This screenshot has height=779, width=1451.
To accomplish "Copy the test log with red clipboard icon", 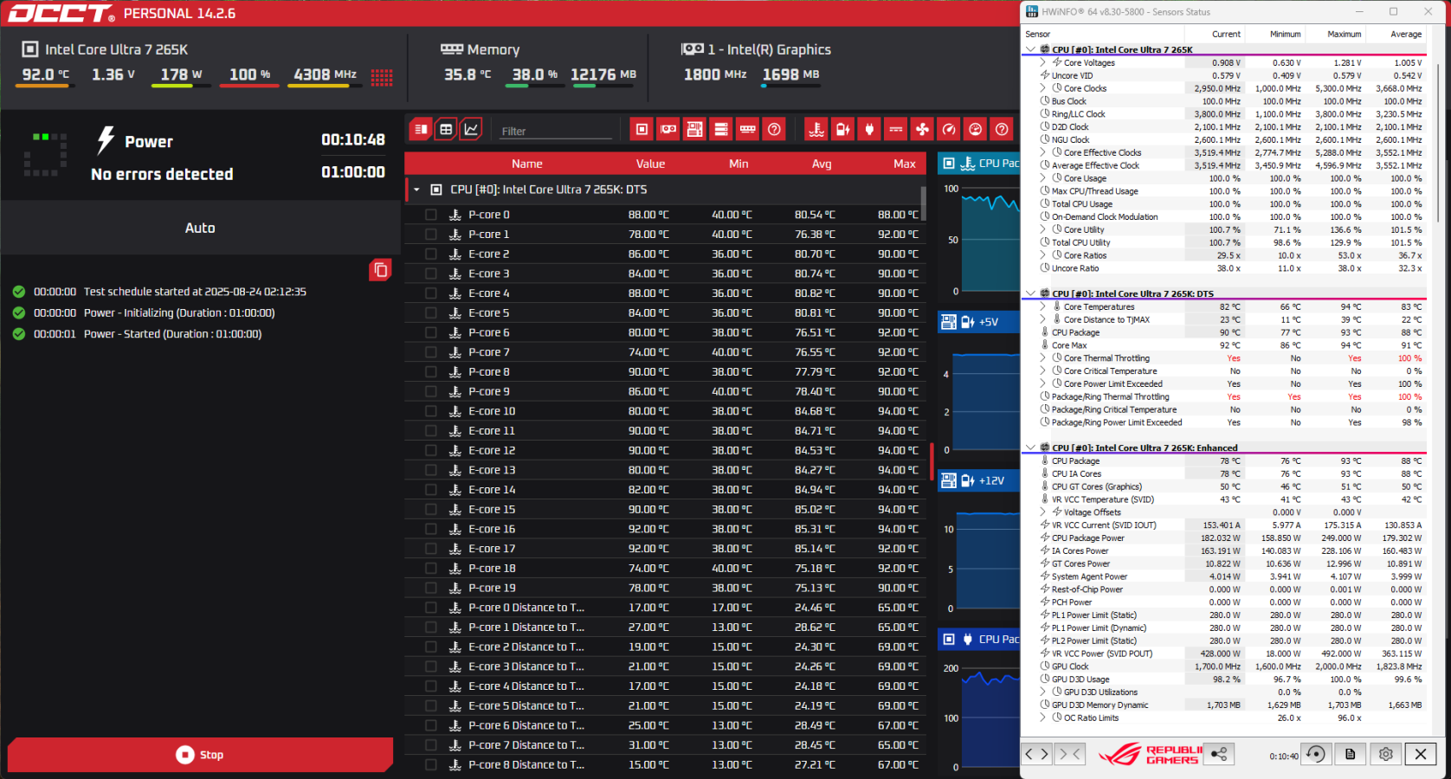I will 380,270.
